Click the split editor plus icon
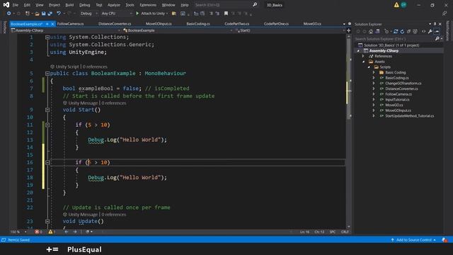Viewport: 453px width, 255px height. pyautogui.click(x=349, y=30)
